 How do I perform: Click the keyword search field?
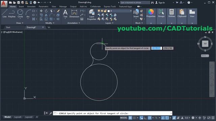pyautogui.click(x=135, y=2)
